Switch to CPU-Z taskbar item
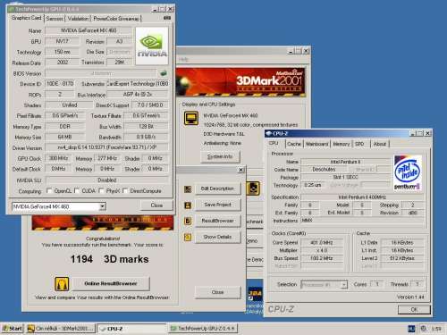 [131, 329]
